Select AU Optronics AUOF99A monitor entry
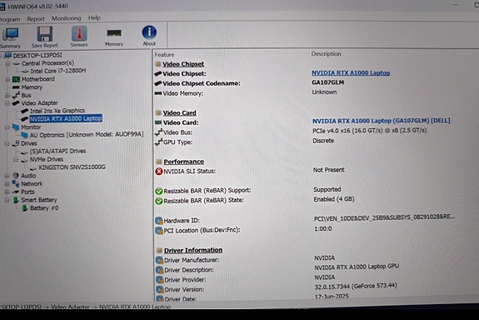Screen dimensions: 479x320 (87, 134)
